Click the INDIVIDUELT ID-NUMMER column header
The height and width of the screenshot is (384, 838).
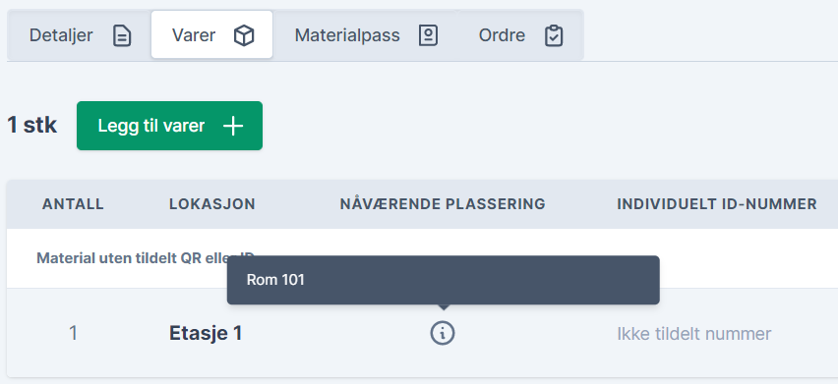pyautogui.click(x=717, y=203)
